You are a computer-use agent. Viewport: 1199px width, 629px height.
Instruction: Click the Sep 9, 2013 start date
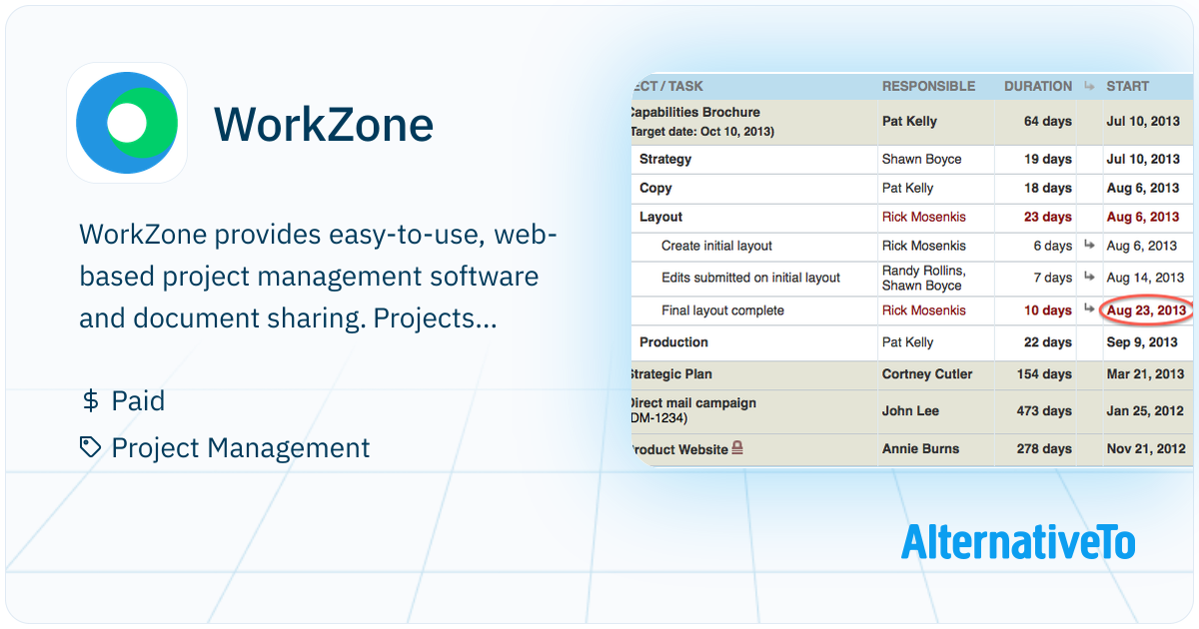click(1142, 342)
